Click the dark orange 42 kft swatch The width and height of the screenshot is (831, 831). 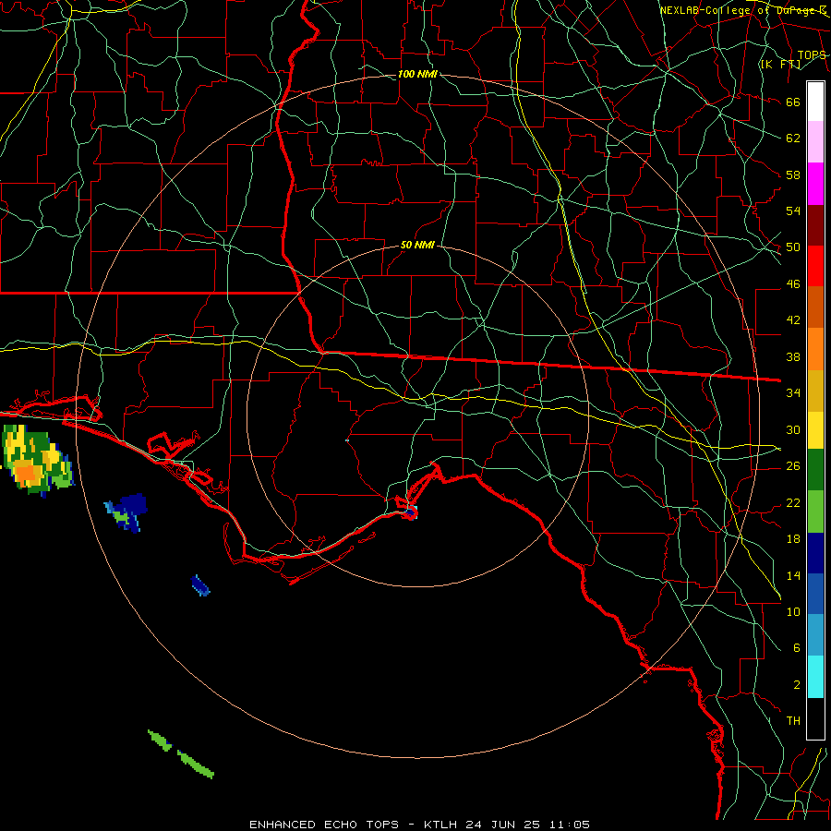[x=815, y=307]
